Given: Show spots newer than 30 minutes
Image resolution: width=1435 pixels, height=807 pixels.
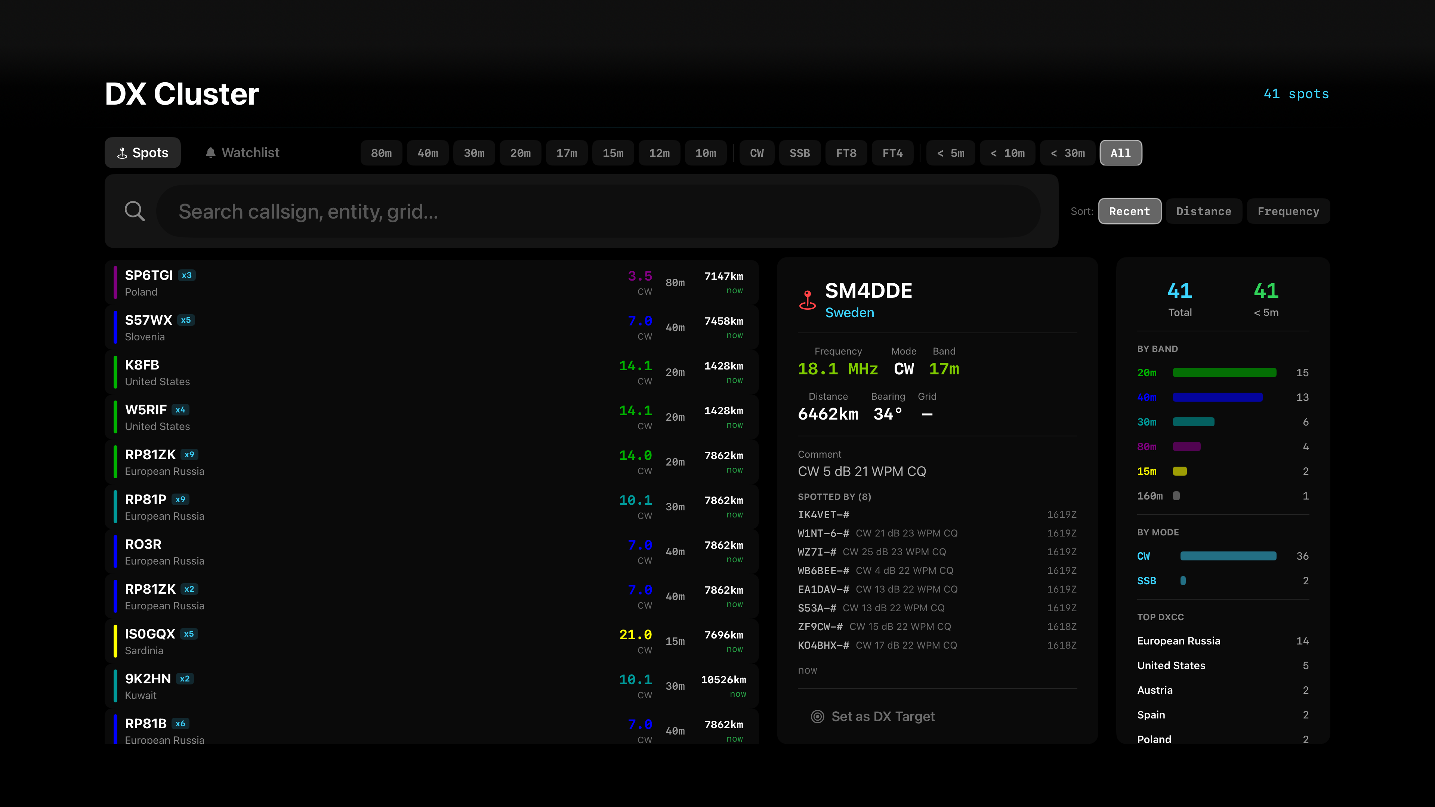Looking at the screenshot, I should (1067, 153).
